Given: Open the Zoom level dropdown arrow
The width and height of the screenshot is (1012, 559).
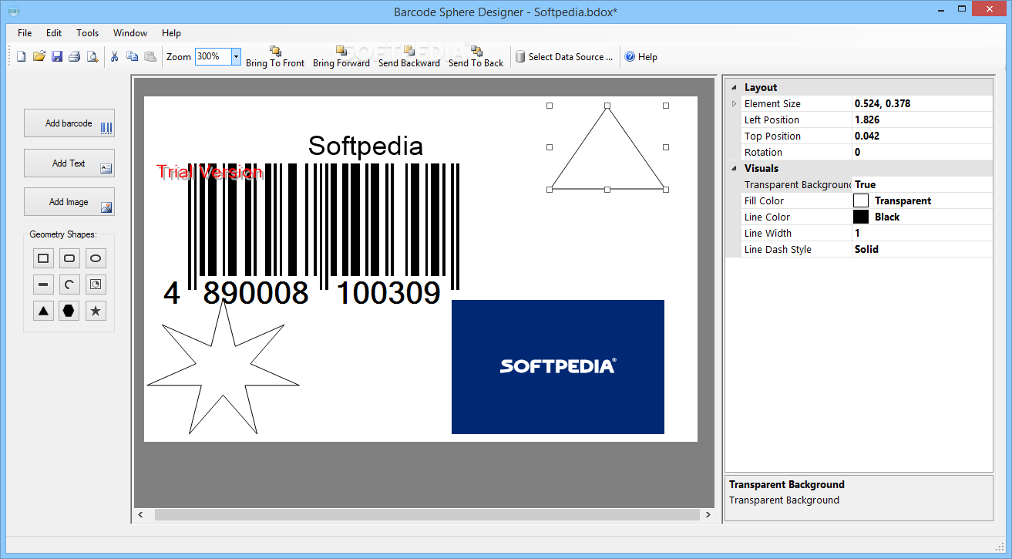Looking at the screenshot, I should (236, 57).
